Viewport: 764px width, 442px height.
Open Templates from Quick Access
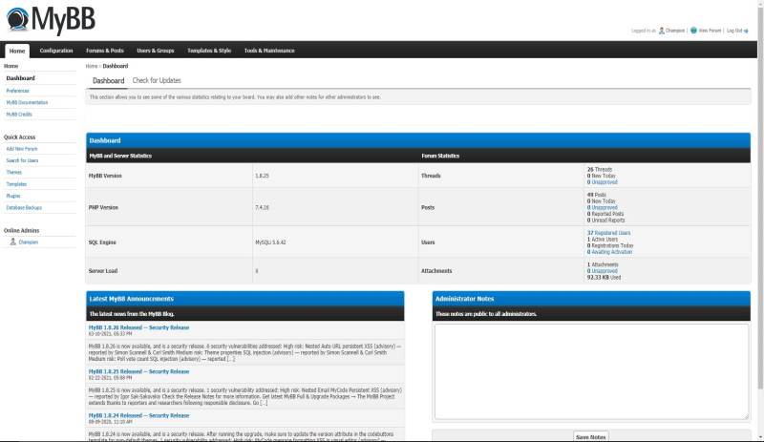click(16, 184)
